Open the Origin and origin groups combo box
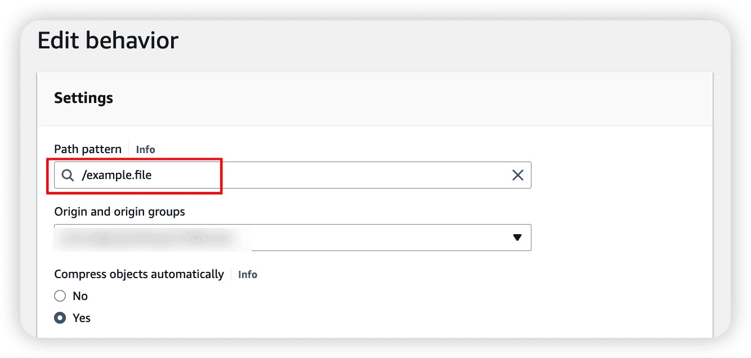The height and width of the screenshot is (358, 751). click(293, 238)
